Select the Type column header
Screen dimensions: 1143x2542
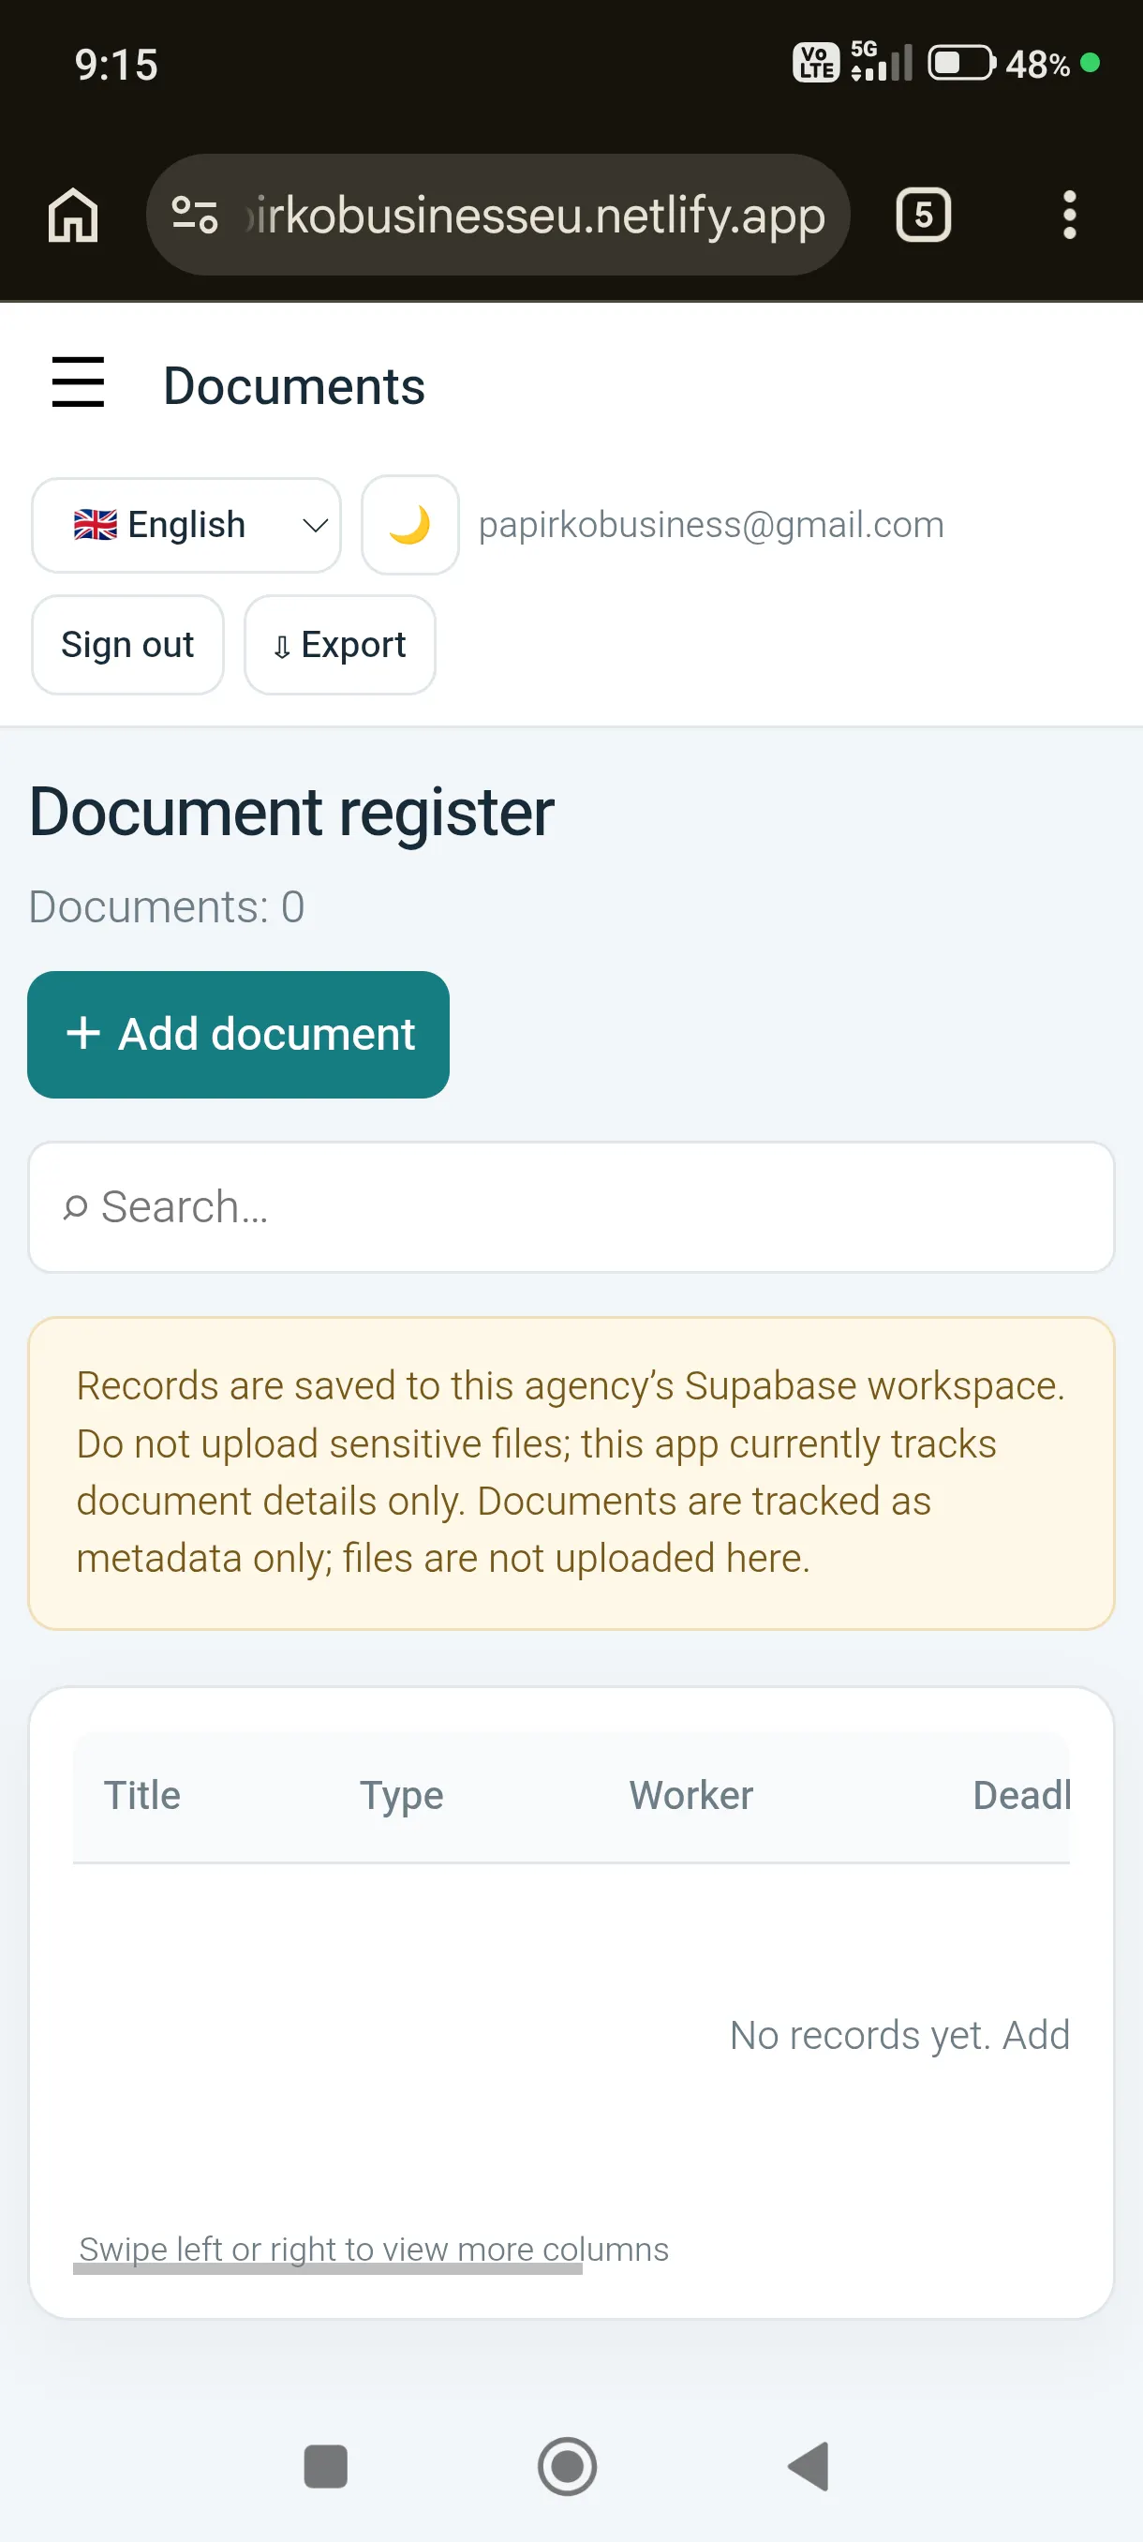pos(401,1796)
